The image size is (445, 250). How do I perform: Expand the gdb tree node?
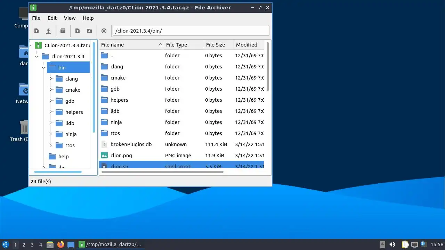(50, 101)
